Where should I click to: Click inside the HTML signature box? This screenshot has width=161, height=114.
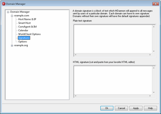[113, 80]
